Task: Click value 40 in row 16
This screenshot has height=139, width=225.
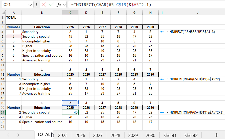Action: [102, 89]
